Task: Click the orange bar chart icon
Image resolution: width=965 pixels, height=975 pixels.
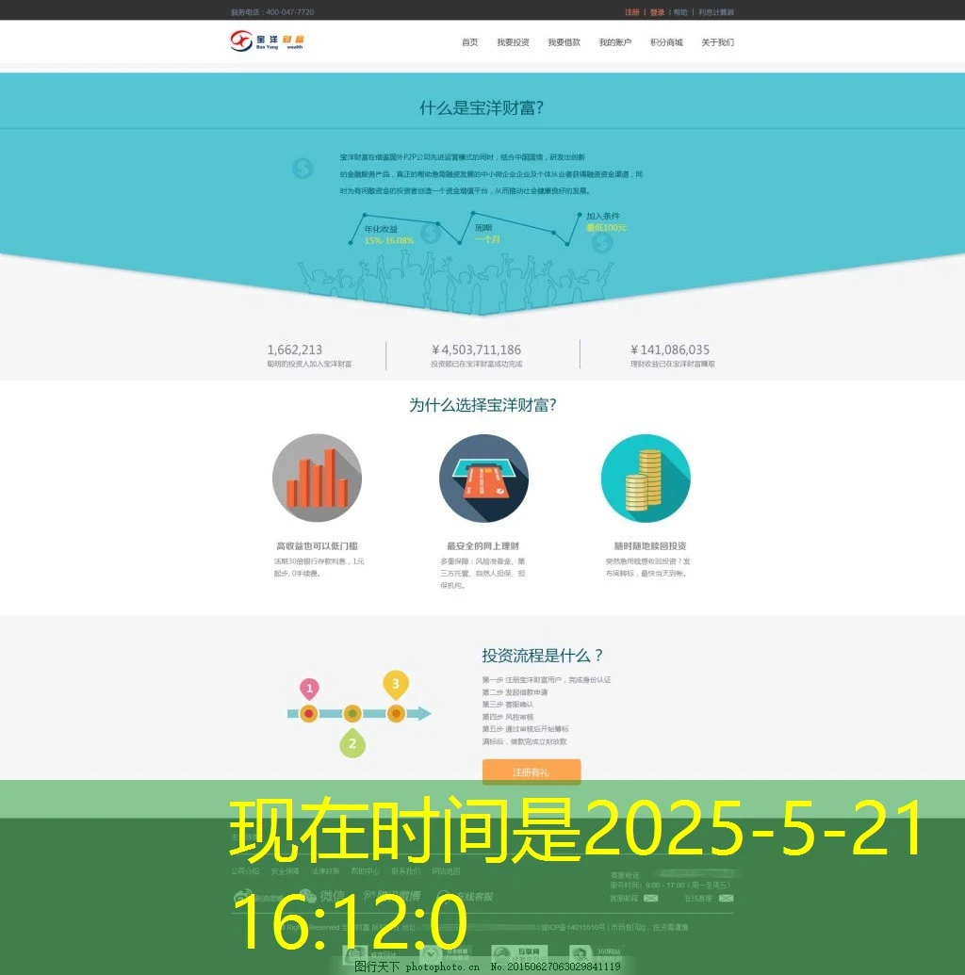Action: tap(317, 478)
